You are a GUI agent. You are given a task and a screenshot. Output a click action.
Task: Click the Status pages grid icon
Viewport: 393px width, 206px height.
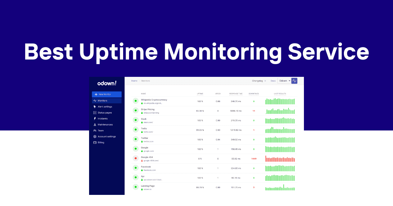pos(95,113)
